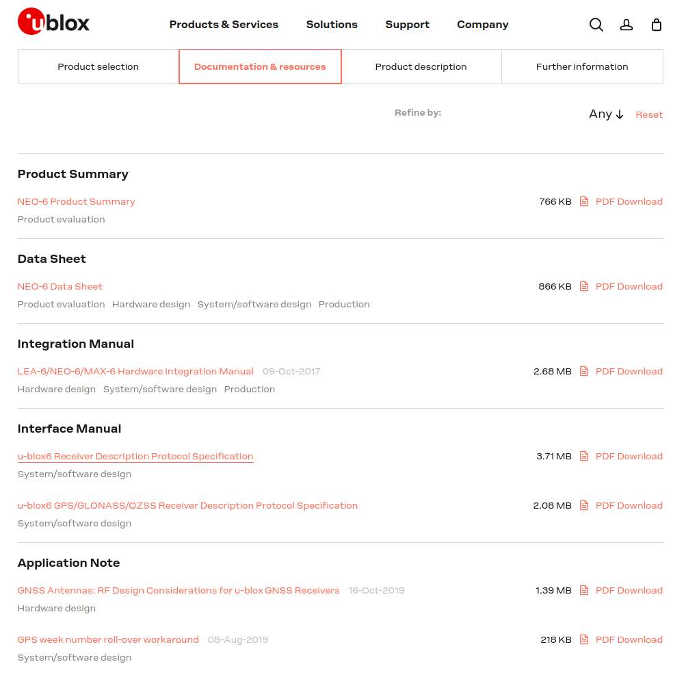Download GNSS Antennas application note PDF
The image size is (673, 675).
[x=629, y=590]
